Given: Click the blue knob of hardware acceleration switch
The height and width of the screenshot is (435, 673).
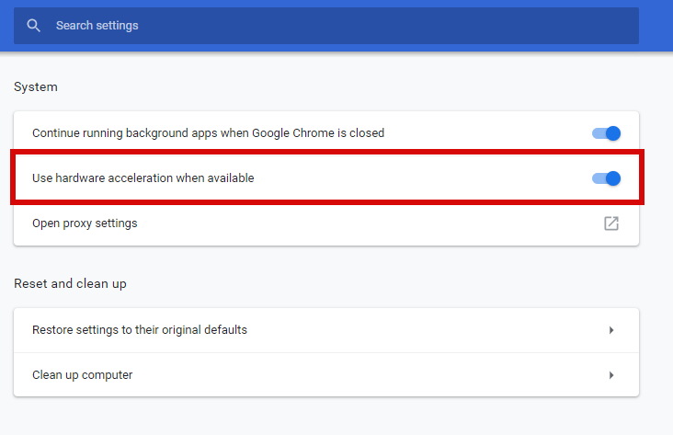Looking at the screenshot, I should tap(613, 178).
